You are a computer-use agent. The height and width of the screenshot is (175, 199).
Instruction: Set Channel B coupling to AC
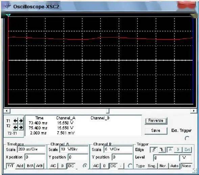(96, 166)
